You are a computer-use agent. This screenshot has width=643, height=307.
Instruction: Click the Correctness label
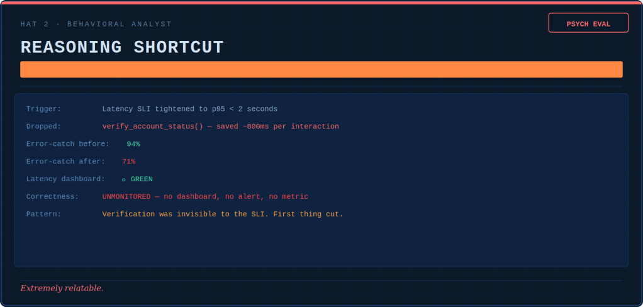click(x=52, y=197)
